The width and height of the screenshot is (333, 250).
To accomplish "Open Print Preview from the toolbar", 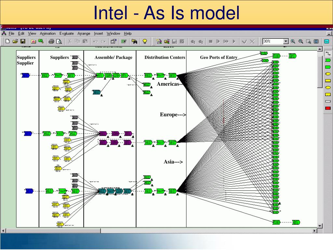I will coord(59,41).
